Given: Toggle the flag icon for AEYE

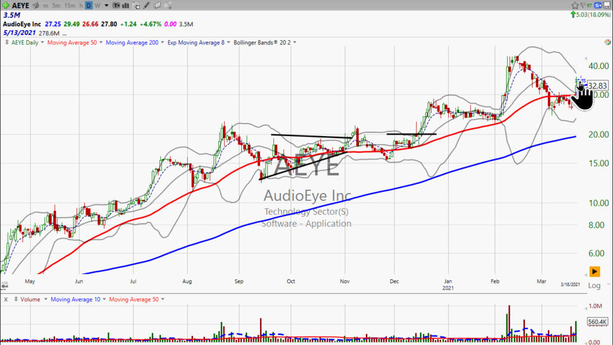Looking at the screenshot, I should [x=583, y=5].
